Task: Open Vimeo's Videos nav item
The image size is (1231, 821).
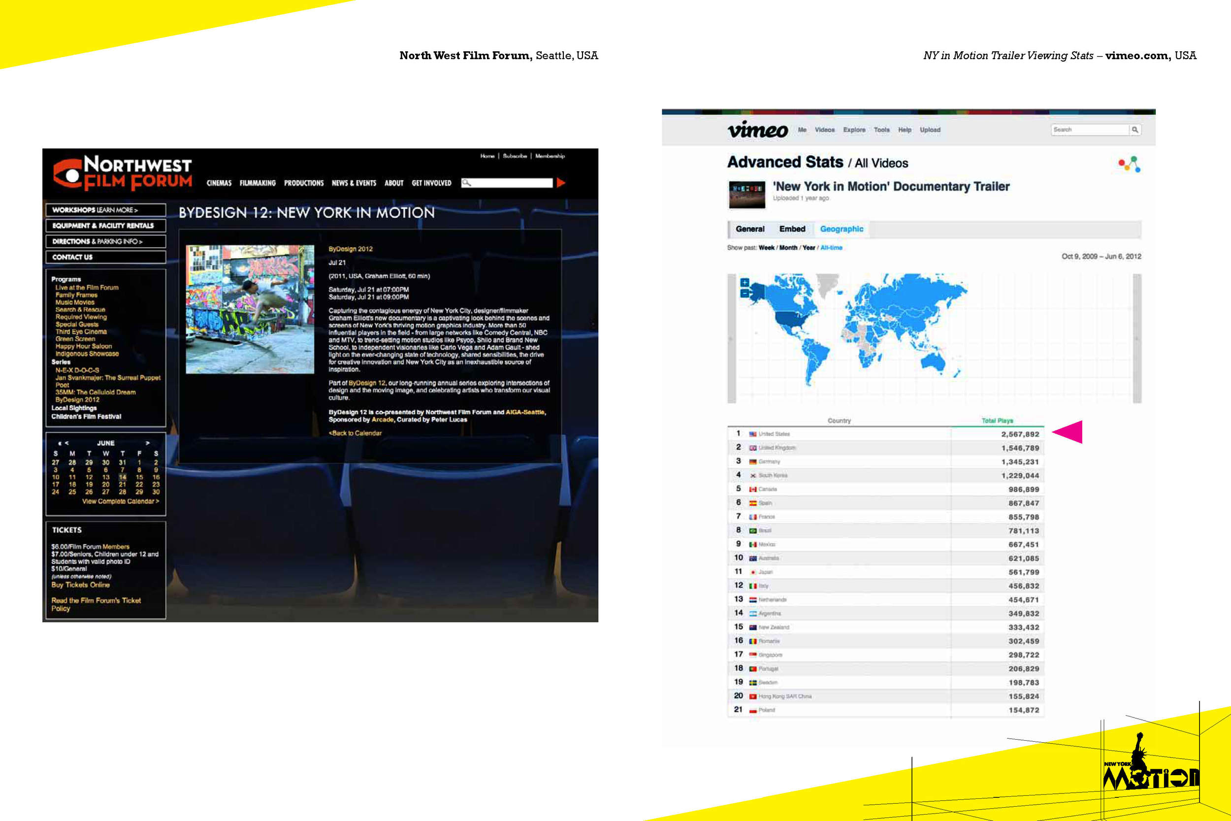Action: point(824,130)
